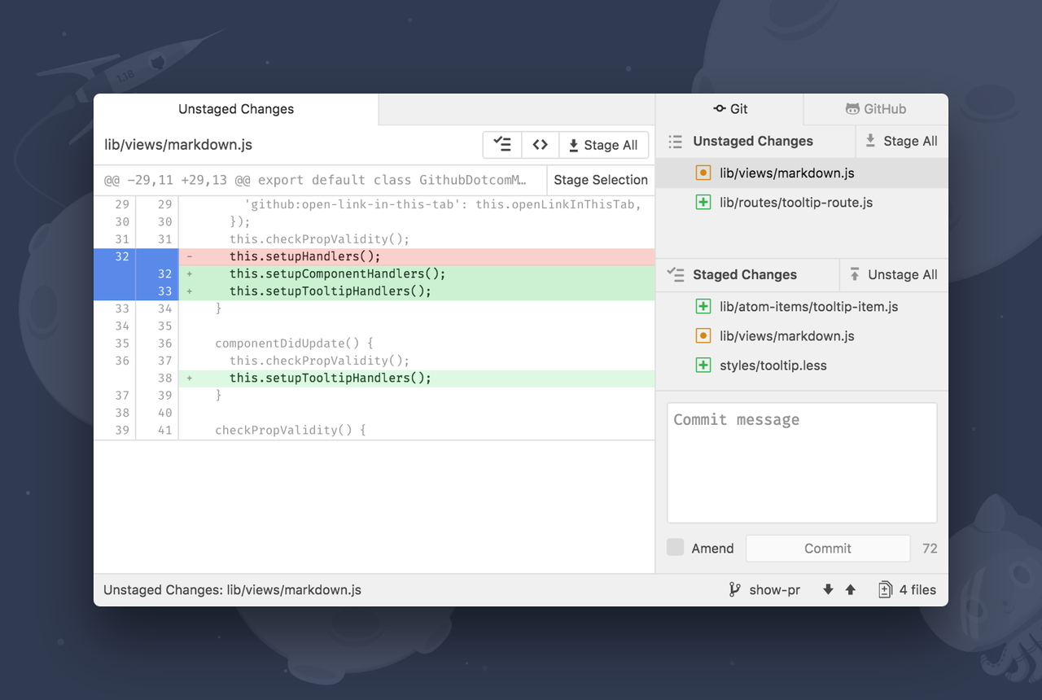This screenshot has height=700, width=1042.
Task: Open the code editor view with the <> icon
Action: pos(541,144)
